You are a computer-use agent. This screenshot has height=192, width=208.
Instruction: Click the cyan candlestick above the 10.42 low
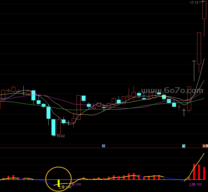click(x=53, y=127)
